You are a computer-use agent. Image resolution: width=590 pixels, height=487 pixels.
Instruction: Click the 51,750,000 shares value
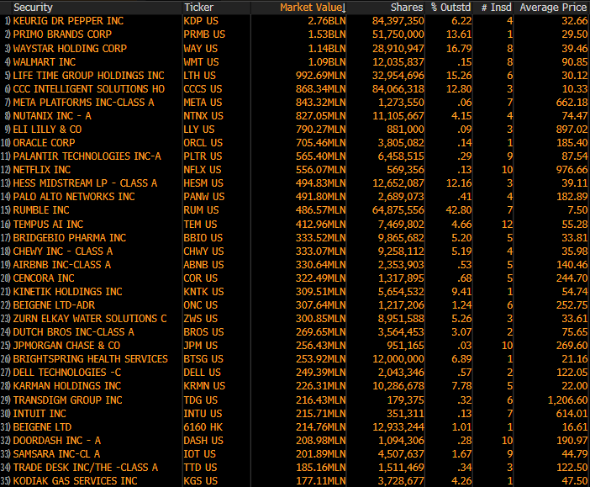coord(398,34)
